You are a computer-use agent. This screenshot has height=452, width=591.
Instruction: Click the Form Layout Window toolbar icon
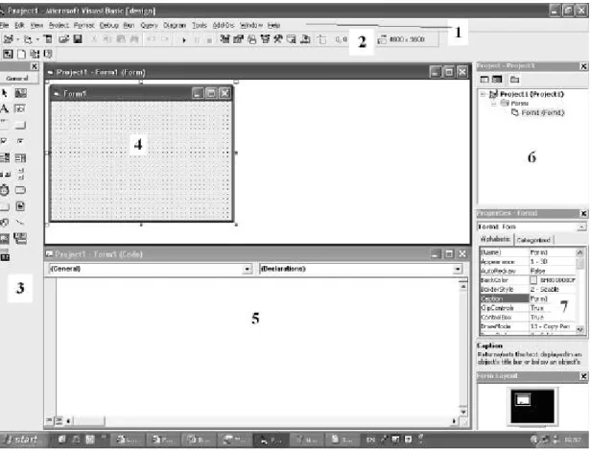coord(251,39)
